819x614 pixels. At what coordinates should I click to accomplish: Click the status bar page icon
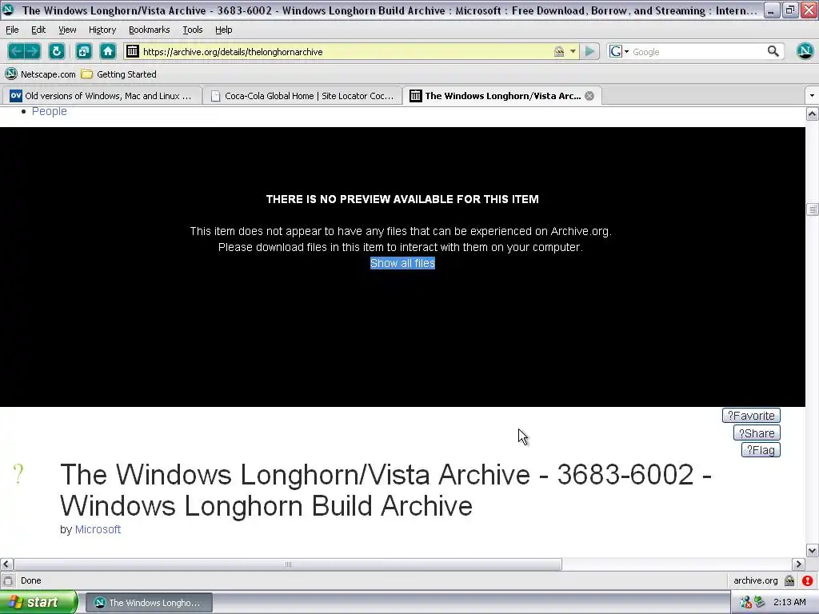(8, 580)
